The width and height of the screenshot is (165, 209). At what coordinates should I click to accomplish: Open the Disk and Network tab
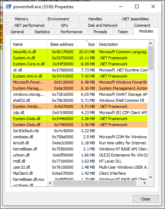point(103,25)
